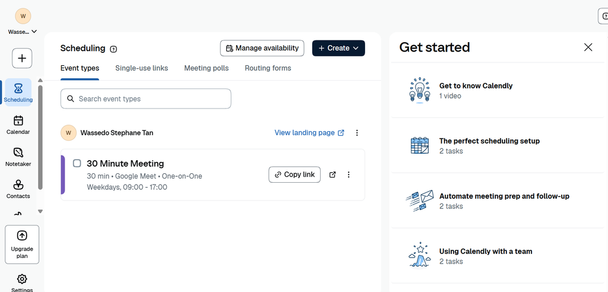Copy link for 30 Minute Meeting

(294, 174)
